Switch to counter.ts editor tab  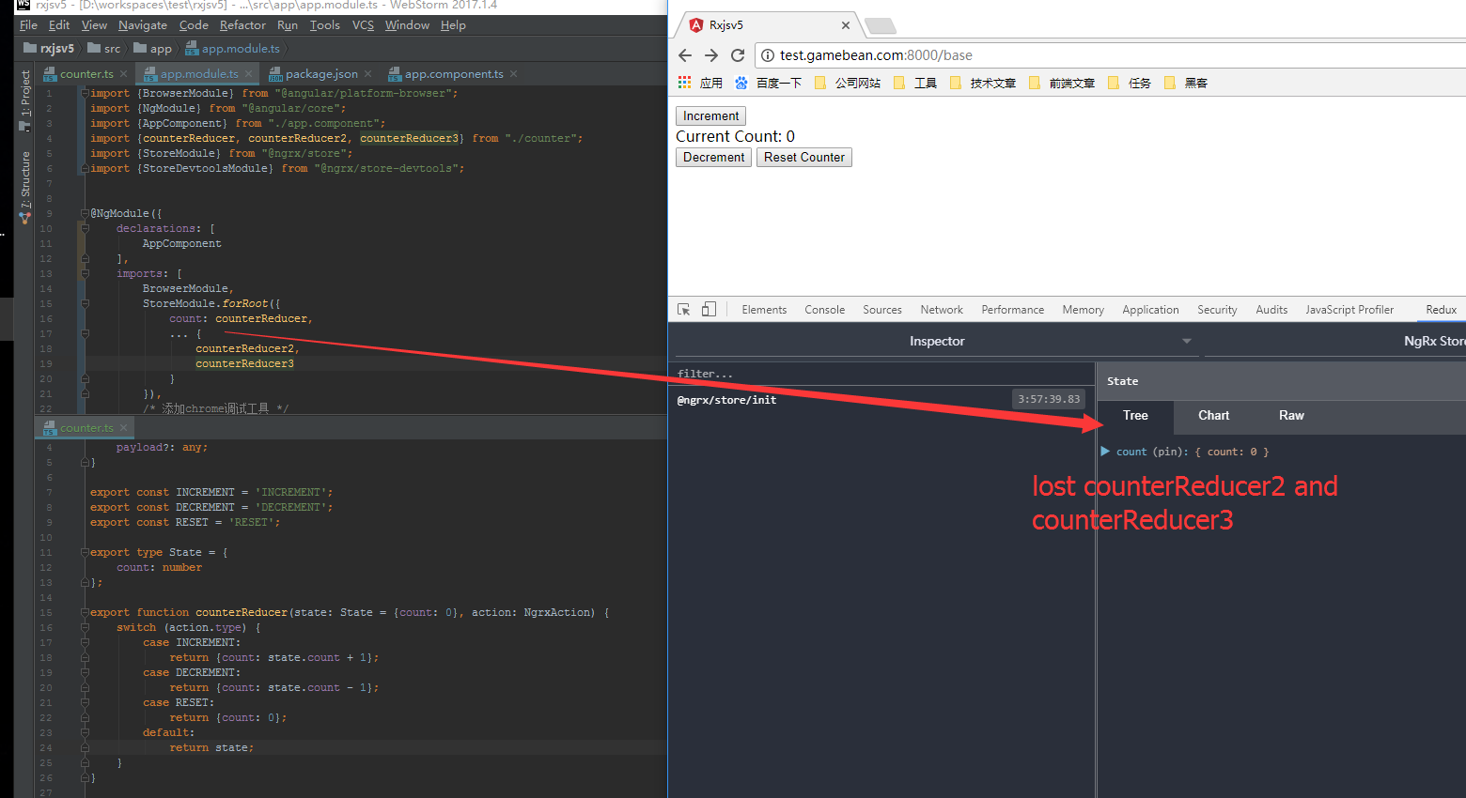click(x=86, y=74)
